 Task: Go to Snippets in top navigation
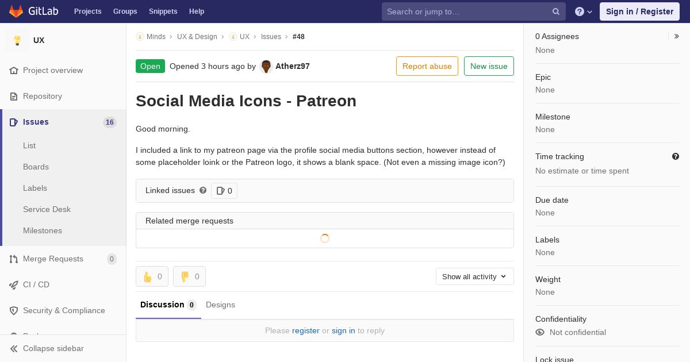point(163,11)
